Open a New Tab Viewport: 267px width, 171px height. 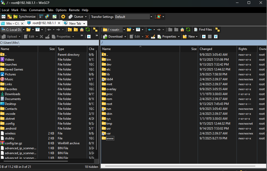[x=73, y=24]
